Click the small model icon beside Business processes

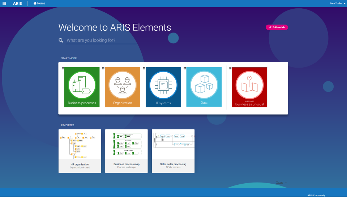click(x=63, y=68)
